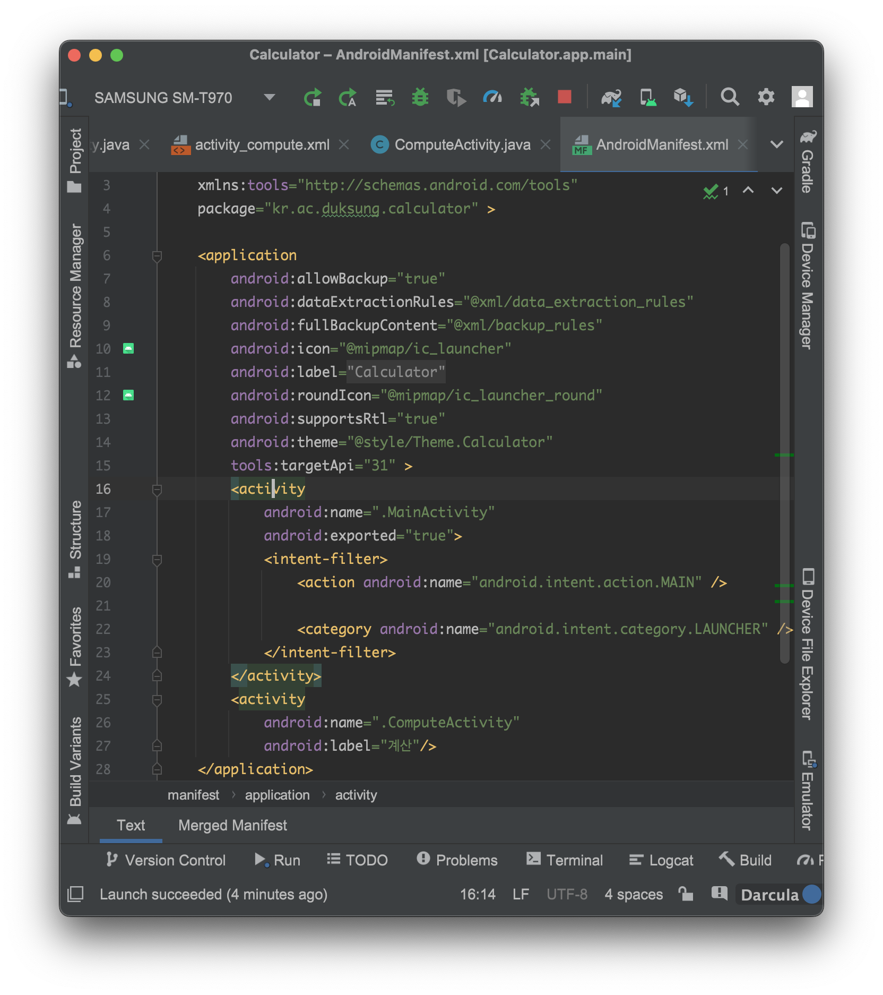Click the tool windows quick-access icon in status bar

point(75,894)
